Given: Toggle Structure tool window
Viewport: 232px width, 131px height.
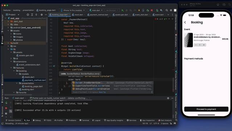Looking at the screenshot, I should [x=2, y=111].
